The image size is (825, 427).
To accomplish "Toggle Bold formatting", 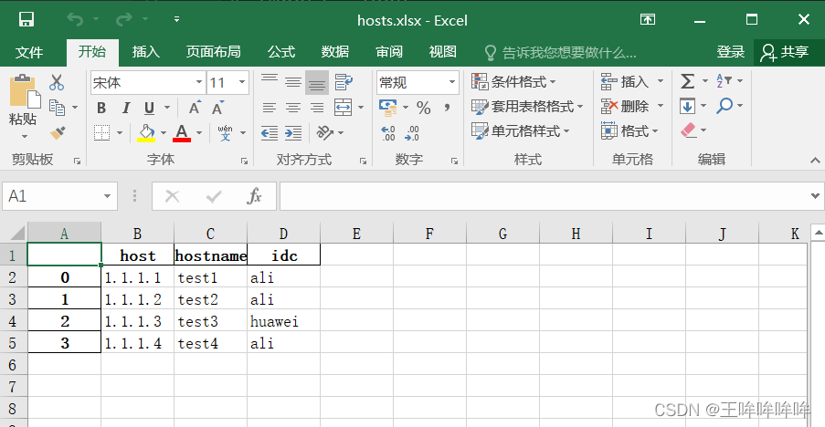I will 101,108.
